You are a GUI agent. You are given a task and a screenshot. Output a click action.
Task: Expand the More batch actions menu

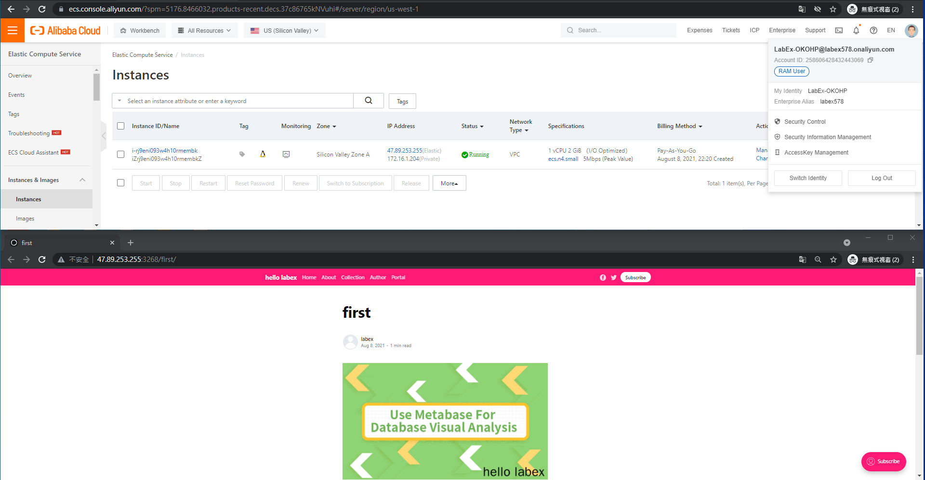click(449, 183)
